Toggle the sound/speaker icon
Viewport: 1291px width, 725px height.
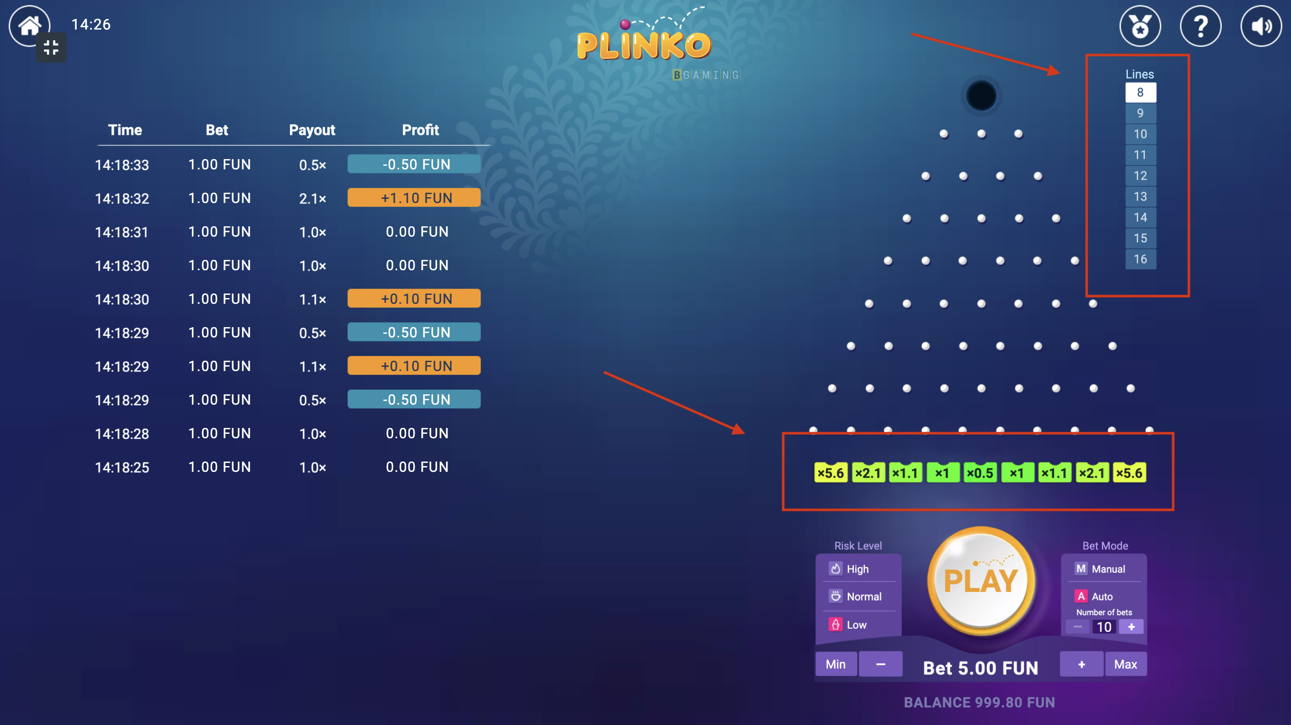click(x=1260, y=26)
